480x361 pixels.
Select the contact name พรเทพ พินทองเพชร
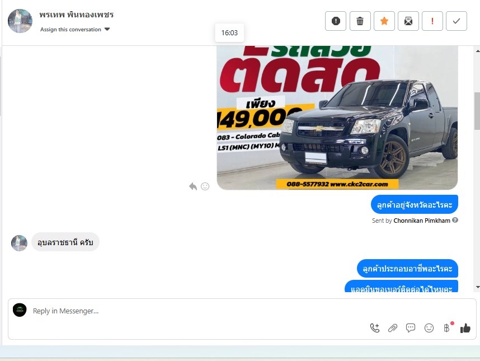(77, 15)
